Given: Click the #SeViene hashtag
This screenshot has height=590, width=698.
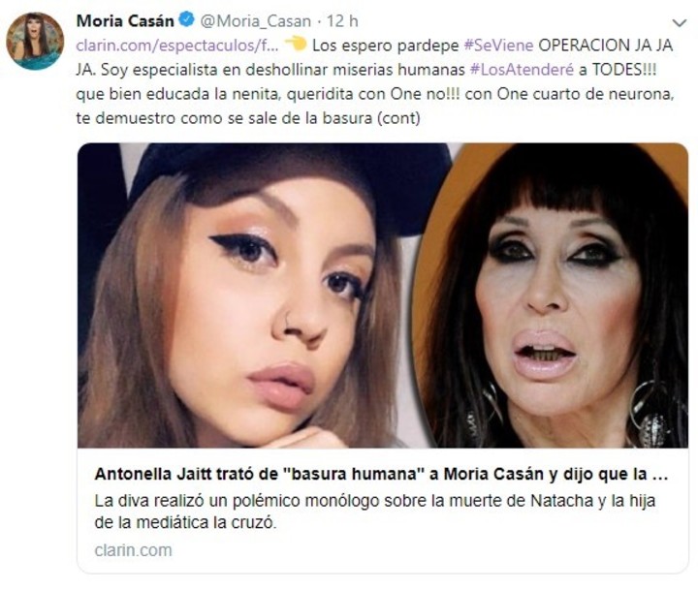Looking at the screenshot, I should click(498, 46).
